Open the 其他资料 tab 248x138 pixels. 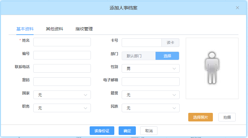coord(55,29)
